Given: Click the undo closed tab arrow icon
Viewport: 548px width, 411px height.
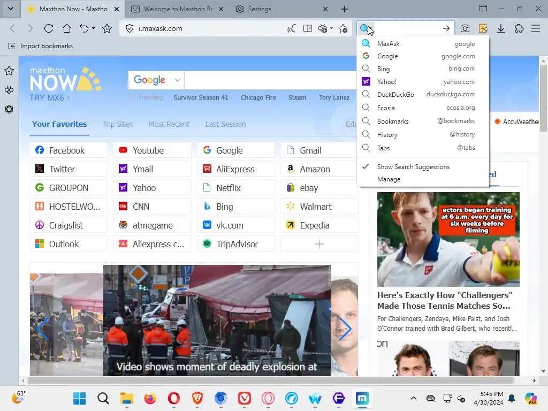Looking at the screenshot, I should (x=84, y=28).
